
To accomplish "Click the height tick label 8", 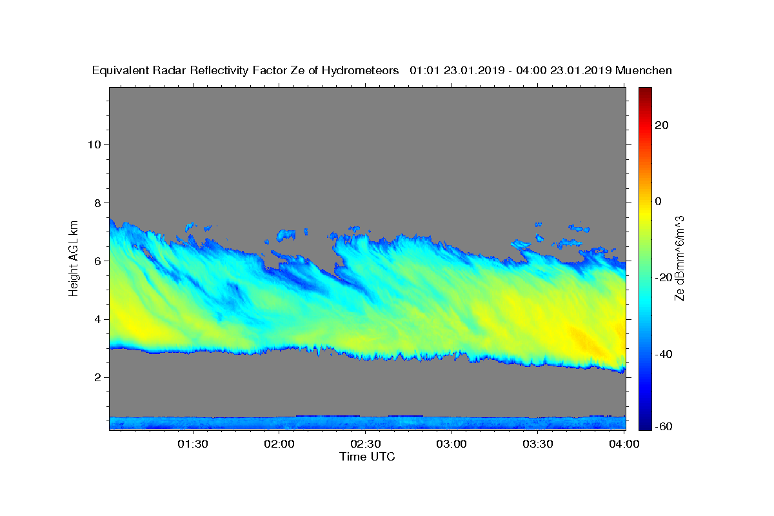I will click(97, 203).
